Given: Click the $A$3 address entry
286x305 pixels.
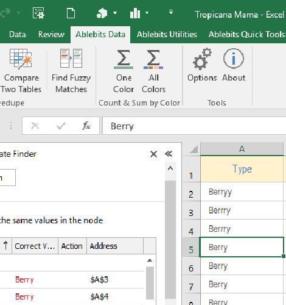Looking at the screenshot, I should pyautogui.click(x=99, y=280).
